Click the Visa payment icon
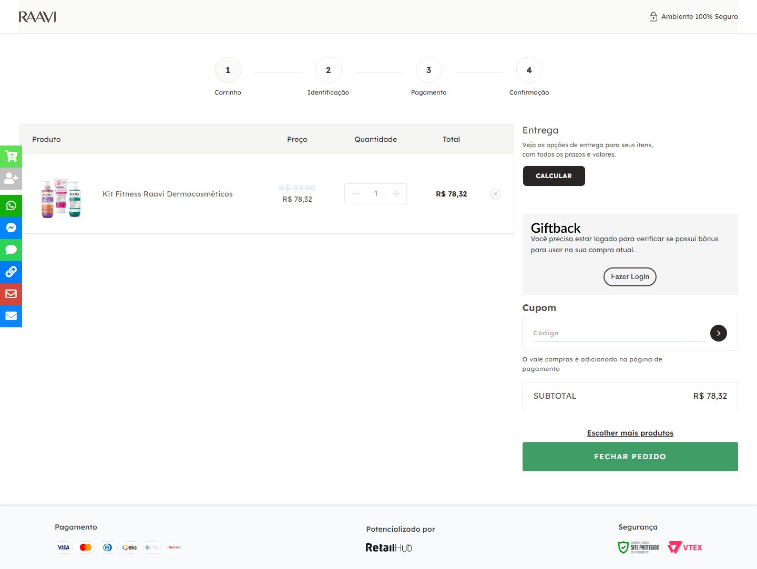Screen dimensions: 757x569 [x=63, y=547]
